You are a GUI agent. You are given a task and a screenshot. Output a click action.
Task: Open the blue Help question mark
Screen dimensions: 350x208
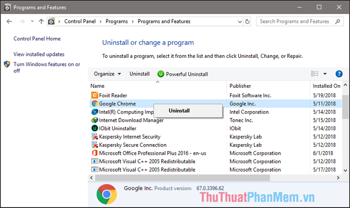[x=339, y=74]
